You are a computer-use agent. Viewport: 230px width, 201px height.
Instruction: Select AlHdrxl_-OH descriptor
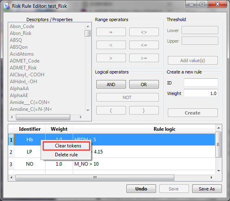pos(23,82)
